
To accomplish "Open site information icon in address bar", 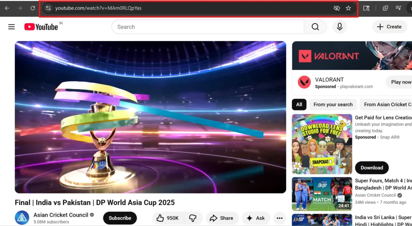I will coord(48,8).
